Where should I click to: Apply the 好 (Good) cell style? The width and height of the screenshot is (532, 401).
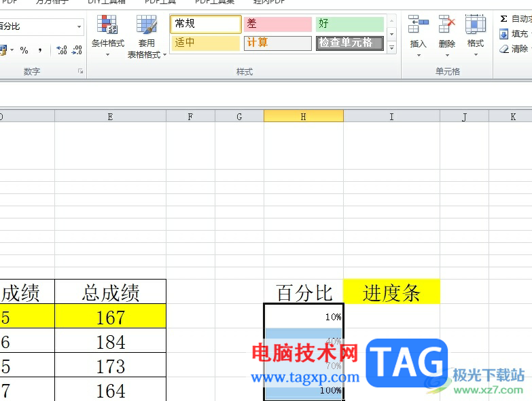[x=349, y=24]
